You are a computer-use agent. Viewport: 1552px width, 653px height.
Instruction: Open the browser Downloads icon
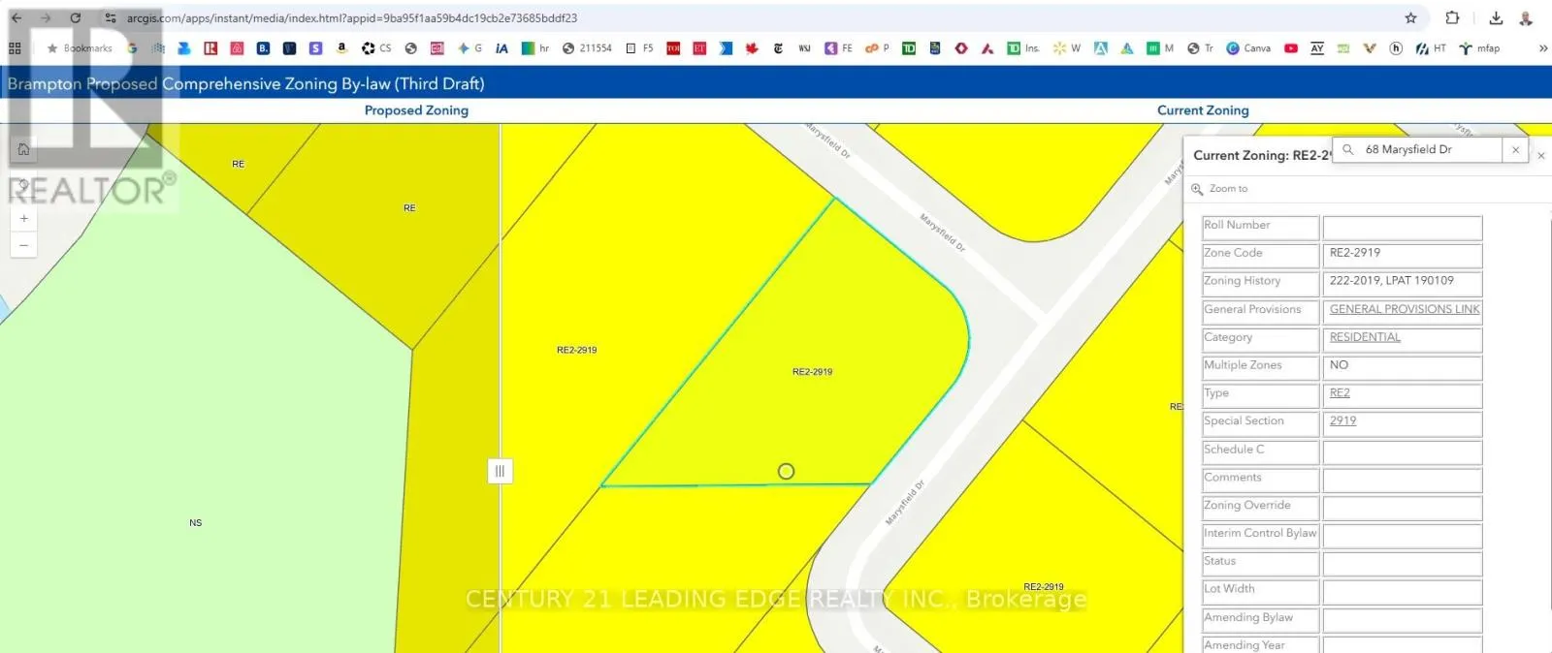coord(1496,18)
